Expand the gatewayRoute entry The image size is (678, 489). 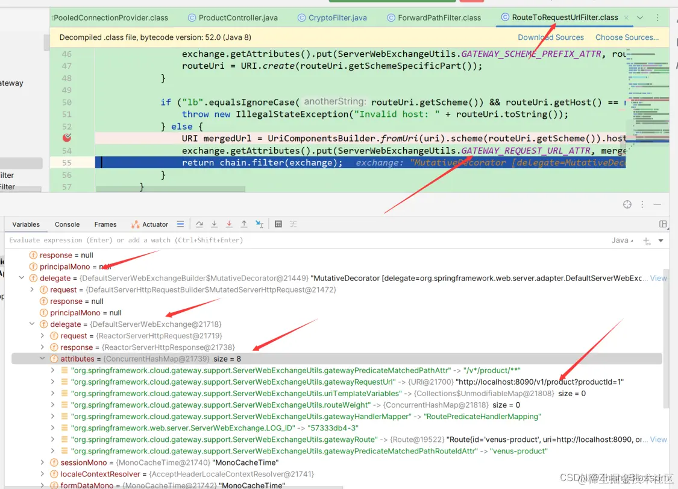click(x=53, y=439)
